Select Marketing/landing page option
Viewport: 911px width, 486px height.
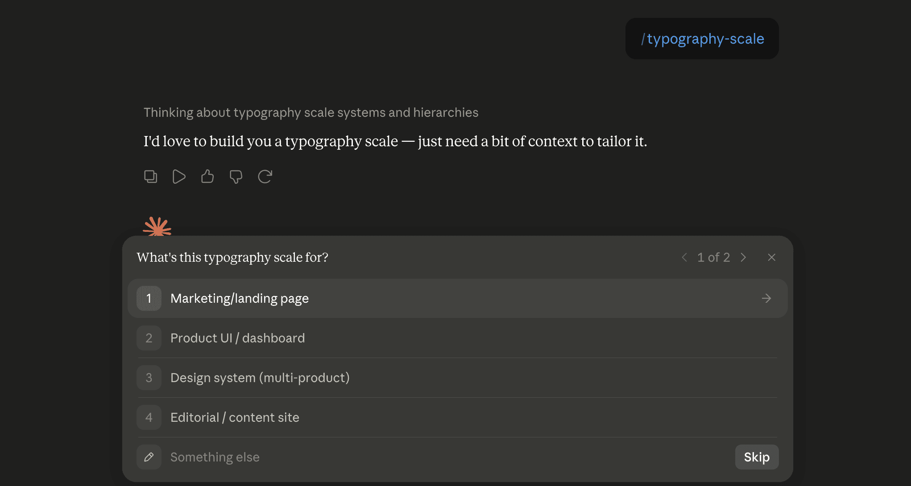pyautogui.click(x=457, y=298)
